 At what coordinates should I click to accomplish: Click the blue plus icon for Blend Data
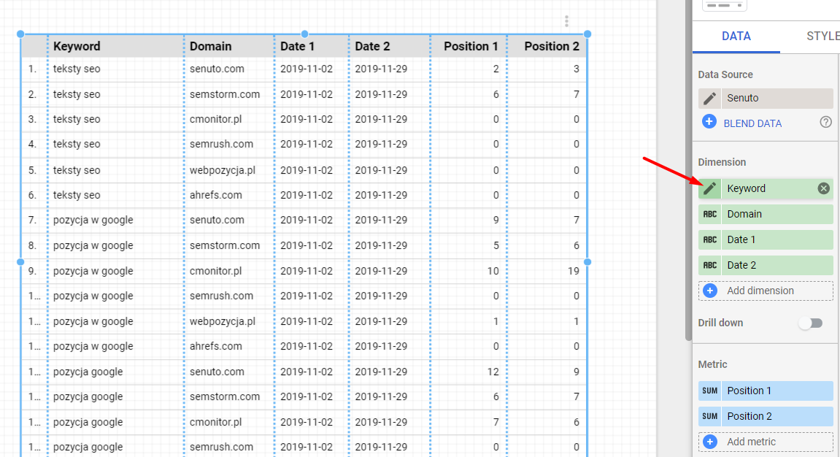click(709, 122)
